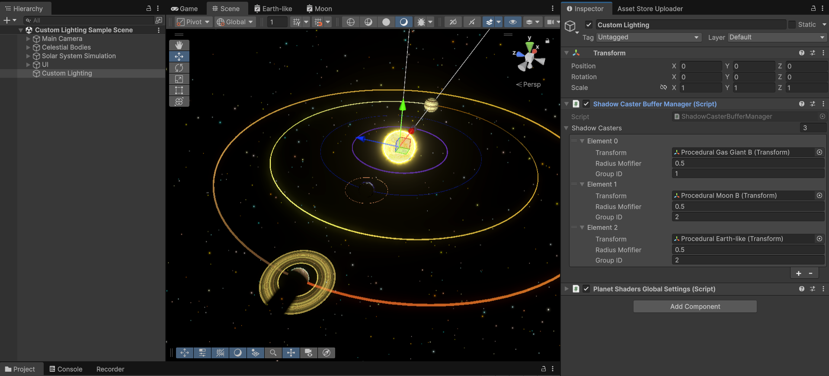The width and height of the screenshot is (829, 376).
Task: Click the constrained proportions scale link icon
Action: point(663,87)
